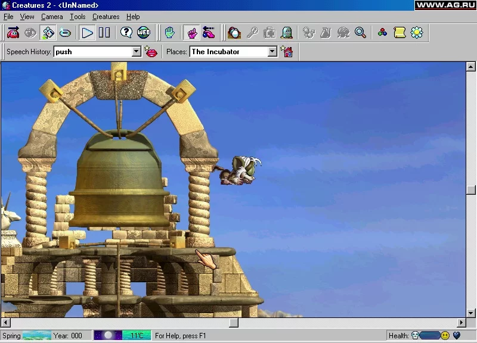Viewport: 477px width, 343px height.
Task: Open the View menu
Action: point(27,17)
